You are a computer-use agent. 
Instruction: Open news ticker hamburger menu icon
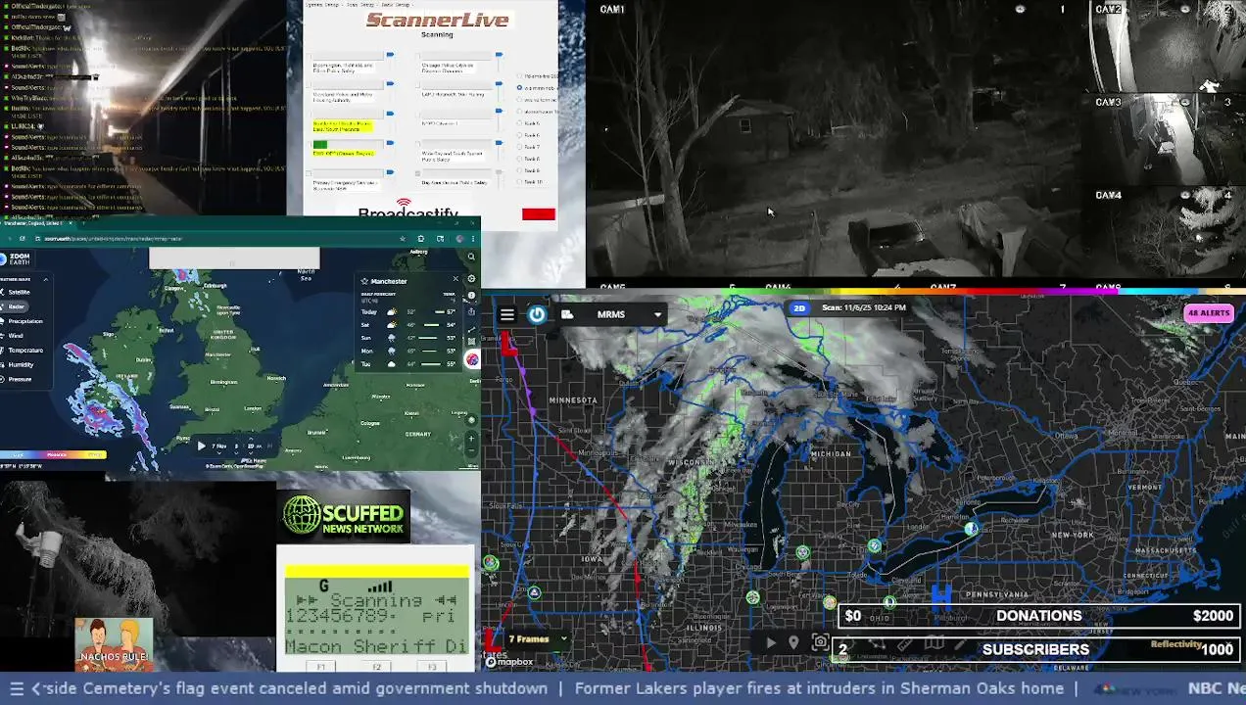pos(17,688)
